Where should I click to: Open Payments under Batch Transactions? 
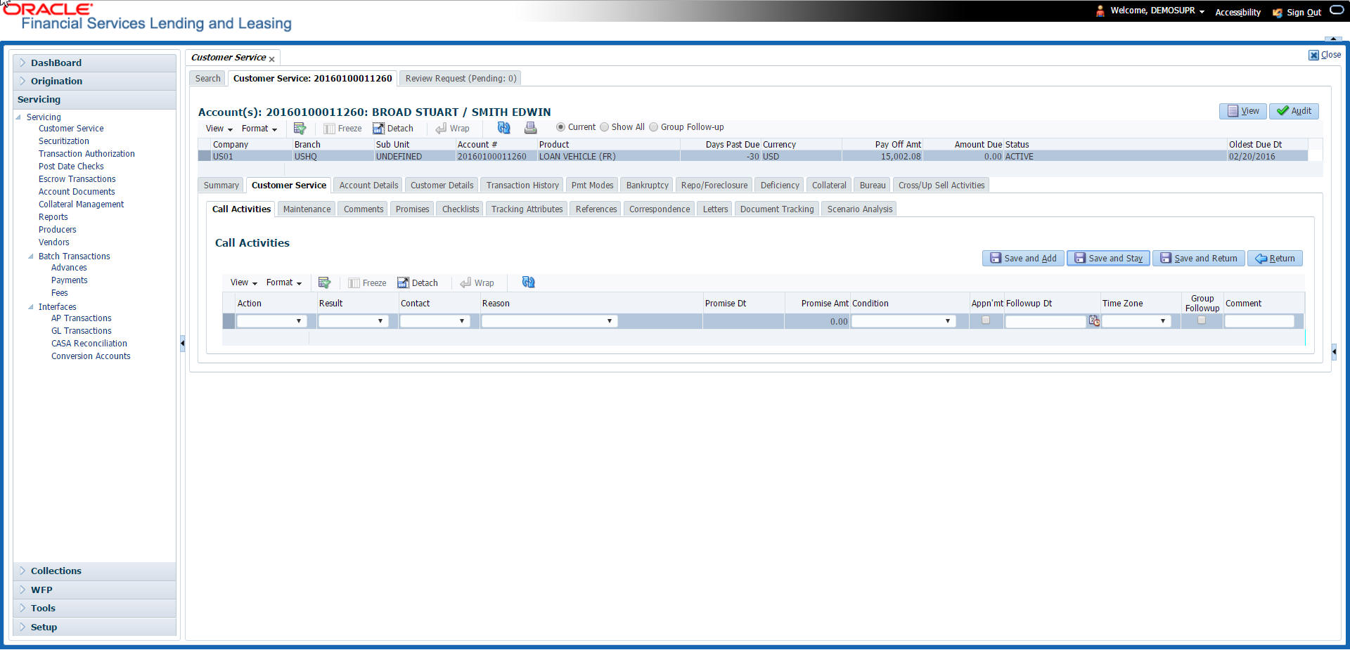point(70,280)
